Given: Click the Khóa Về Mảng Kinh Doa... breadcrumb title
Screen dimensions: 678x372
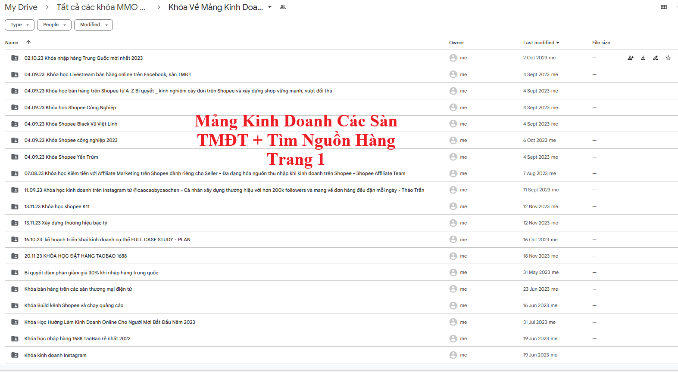Looking at the screenshot, I should tap(216, 7).
